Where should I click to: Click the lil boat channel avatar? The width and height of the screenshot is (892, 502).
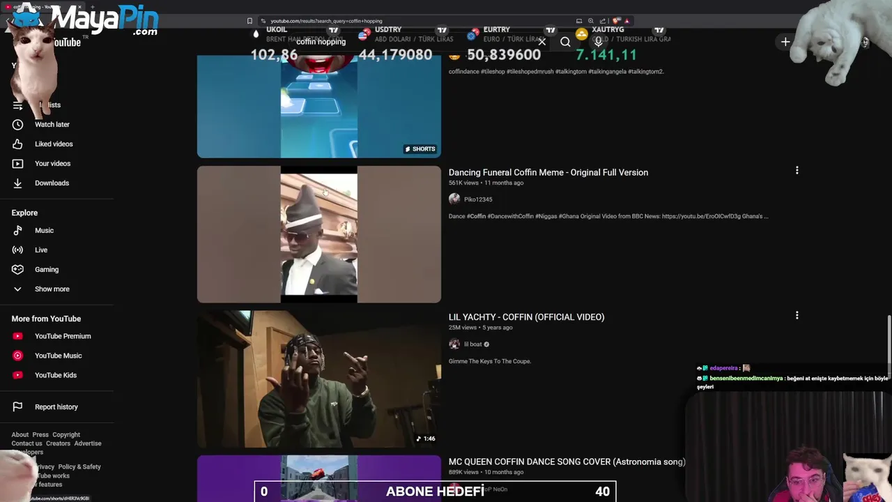pos(454,344)
